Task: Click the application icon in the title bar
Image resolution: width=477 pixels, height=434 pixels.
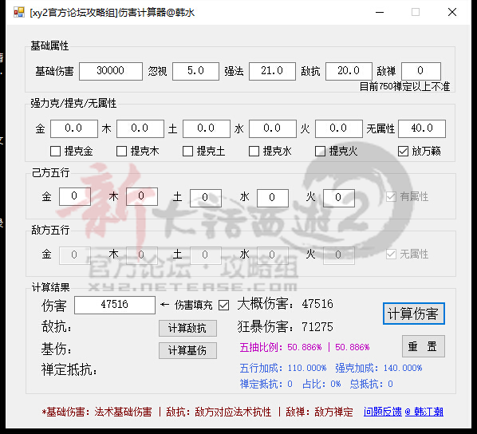Action: [x=19, y=13]
